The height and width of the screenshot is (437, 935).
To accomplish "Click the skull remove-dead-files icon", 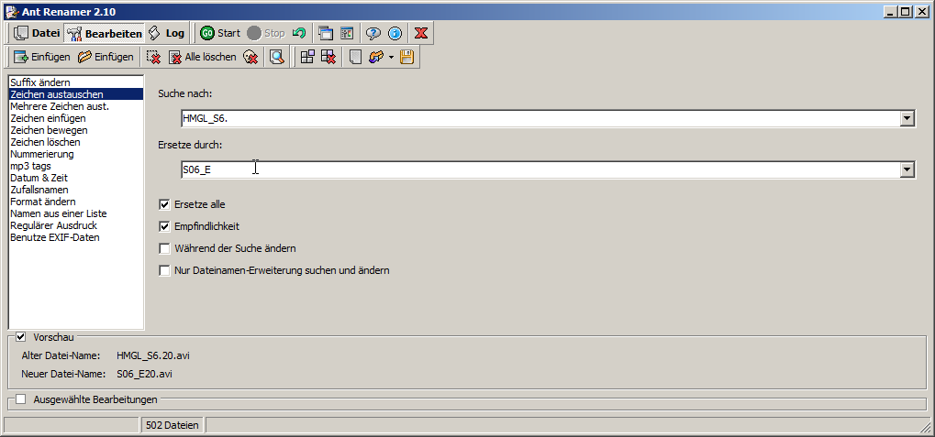I will coord(250,57).
